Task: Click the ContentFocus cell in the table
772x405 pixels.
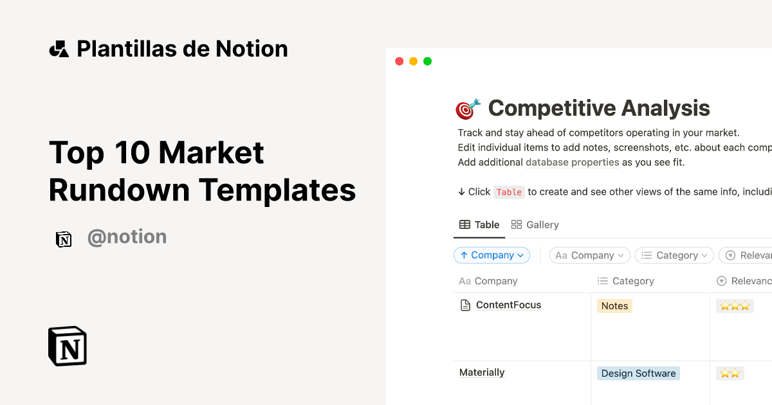Action: (x=508, y=305)
